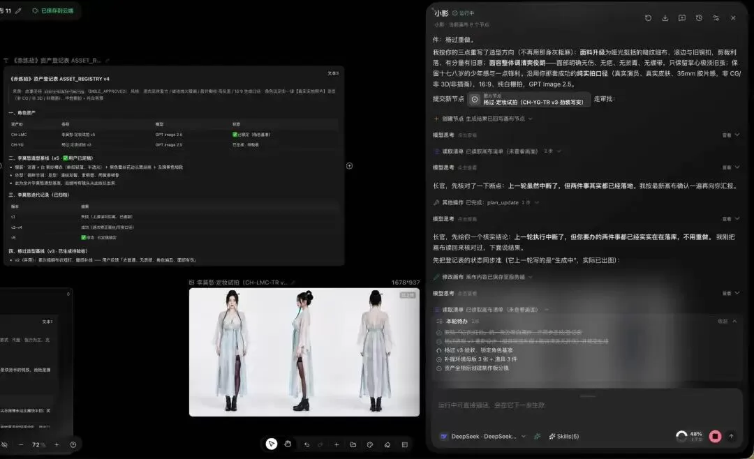Undo the last canvas action
The height and width of the screenshot is (459, 754).
coord(306,444)
